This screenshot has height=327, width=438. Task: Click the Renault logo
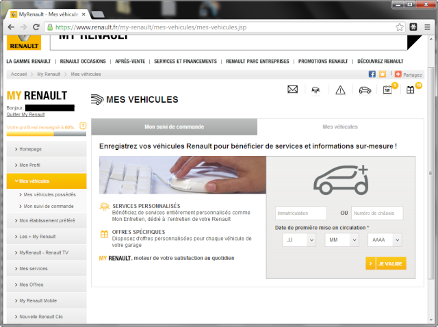point(24,42)
